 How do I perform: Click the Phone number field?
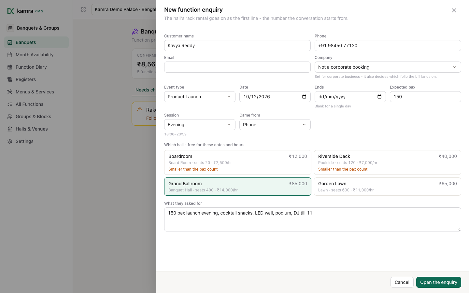[x=388, y=46]
